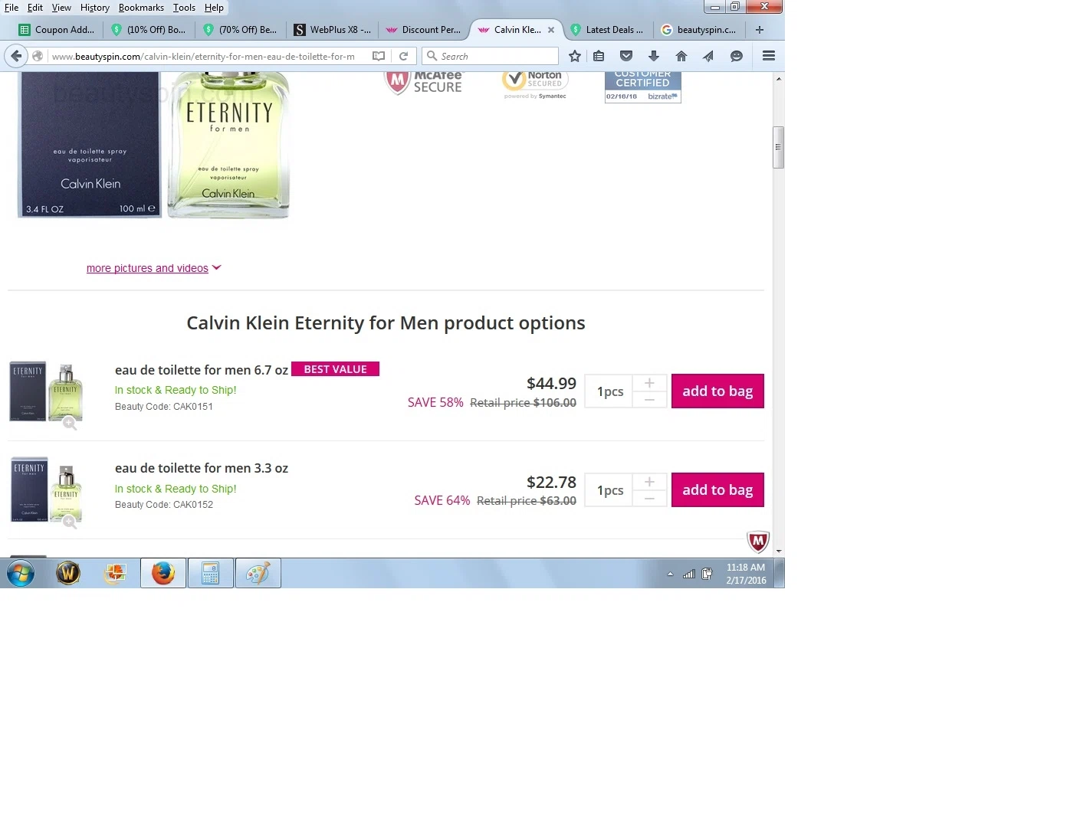The width and height of the screenshot is (1090, 815).
Task: Open the Help menu
Action: point(214,8)
